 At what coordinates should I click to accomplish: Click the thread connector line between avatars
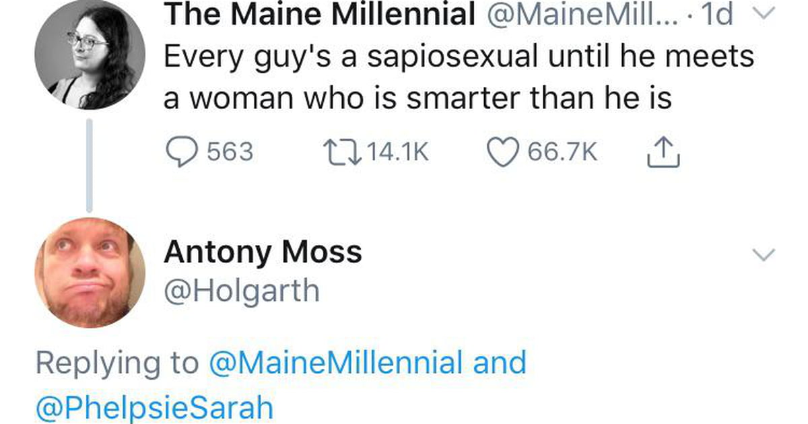89,164
